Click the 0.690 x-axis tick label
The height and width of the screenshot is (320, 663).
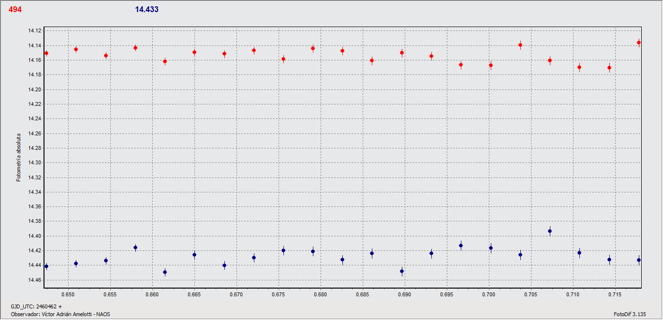(404, 294)
